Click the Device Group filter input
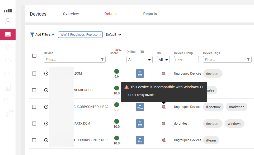Screen dimensions: 254x155 pos(186,60)
